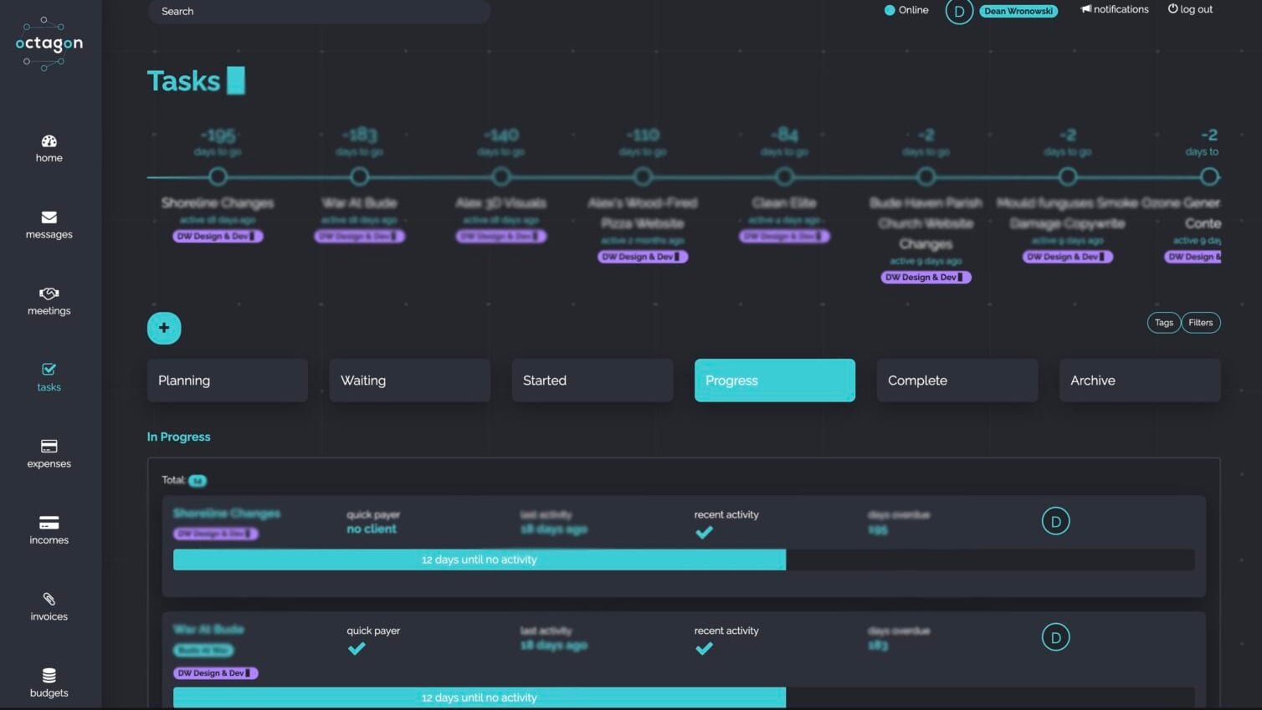Image resolution: width=1262 pixels, height=710 pixels.
Task: Click DW Design & Dev tag under Pizza Website
Action: (x=643, y=257)
